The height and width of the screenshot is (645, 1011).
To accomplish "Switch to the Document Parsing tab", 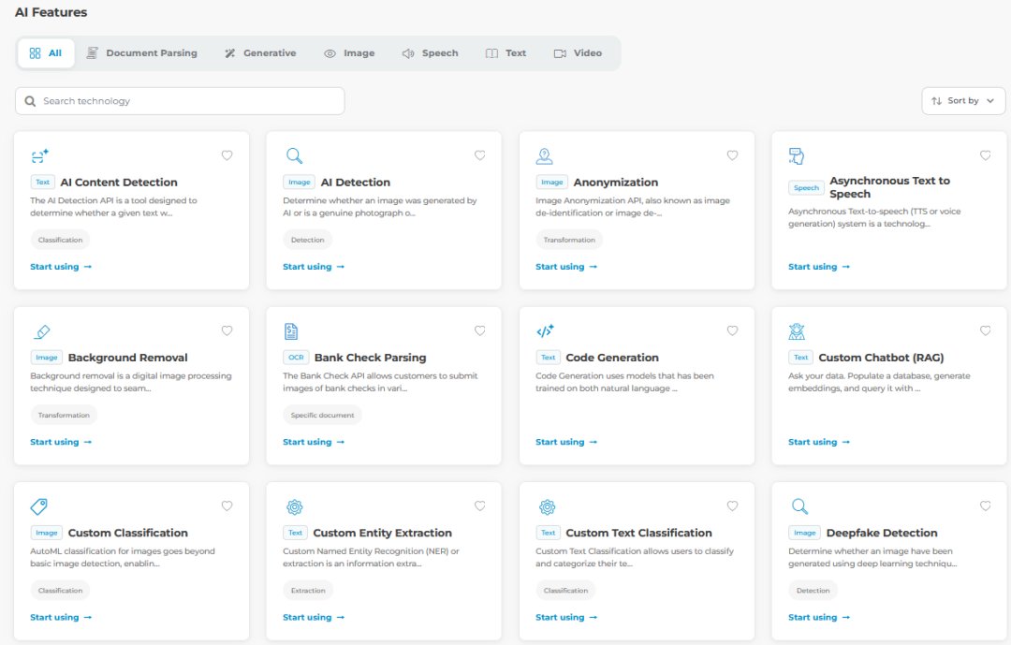I will coord(142,52).
